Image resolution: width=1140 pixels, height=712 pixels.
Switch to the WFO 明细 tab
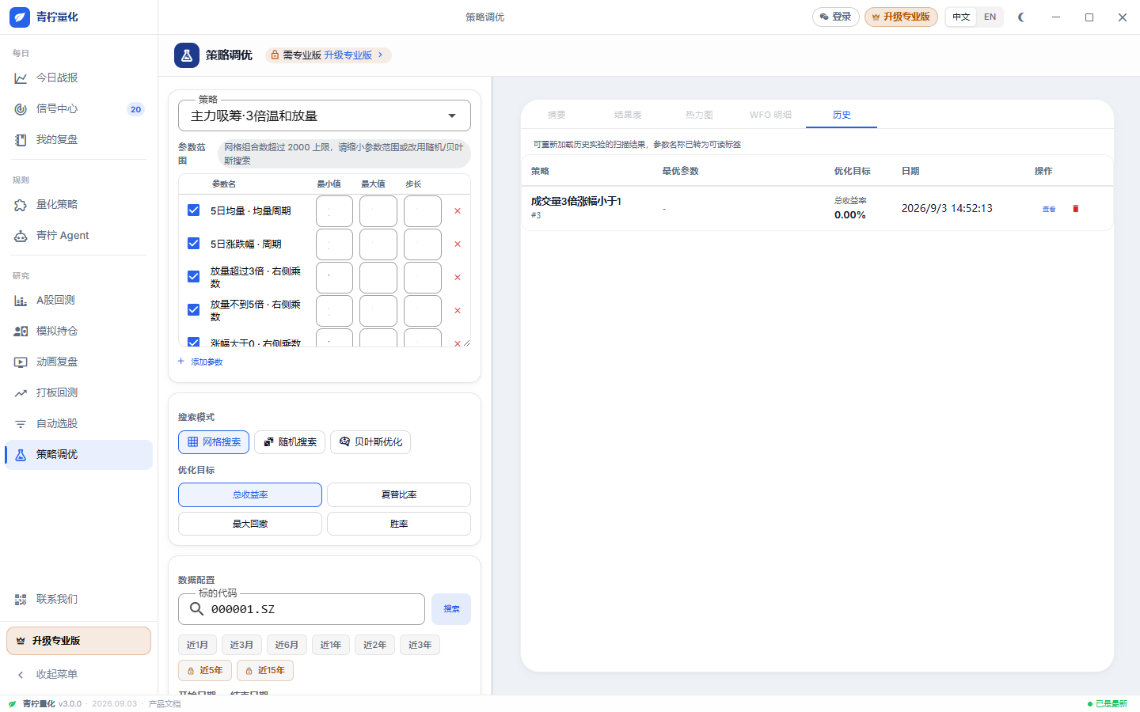click(x=770, y=115)
